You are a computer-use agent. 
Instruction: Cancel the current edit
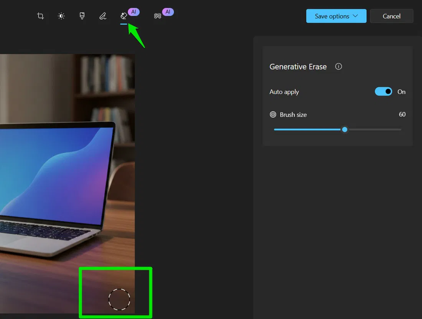tap(391, 16)
